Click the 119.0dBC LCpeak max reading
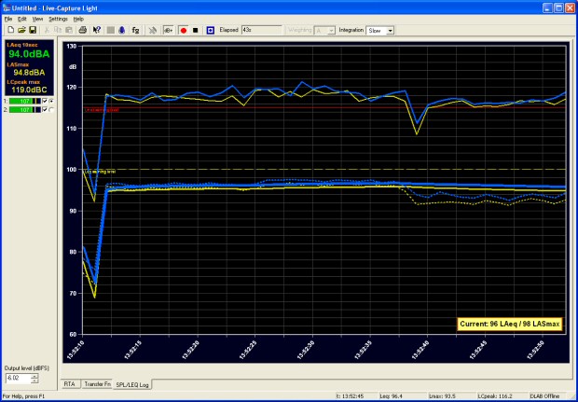The image size is (578, 402). pyautogui.click(x=29, y=90)
